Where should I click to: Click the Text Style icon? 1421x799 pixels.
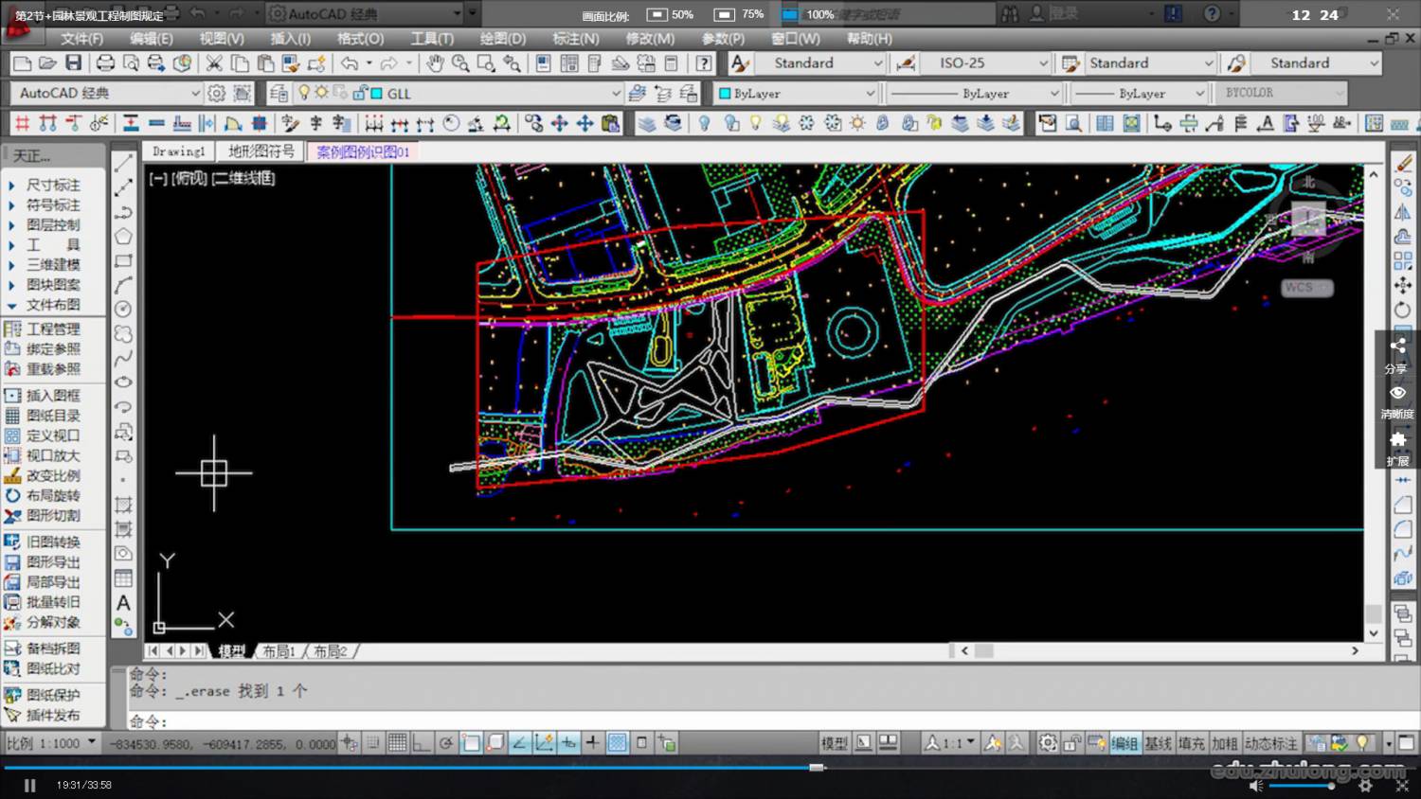click(x=740, y=63)
